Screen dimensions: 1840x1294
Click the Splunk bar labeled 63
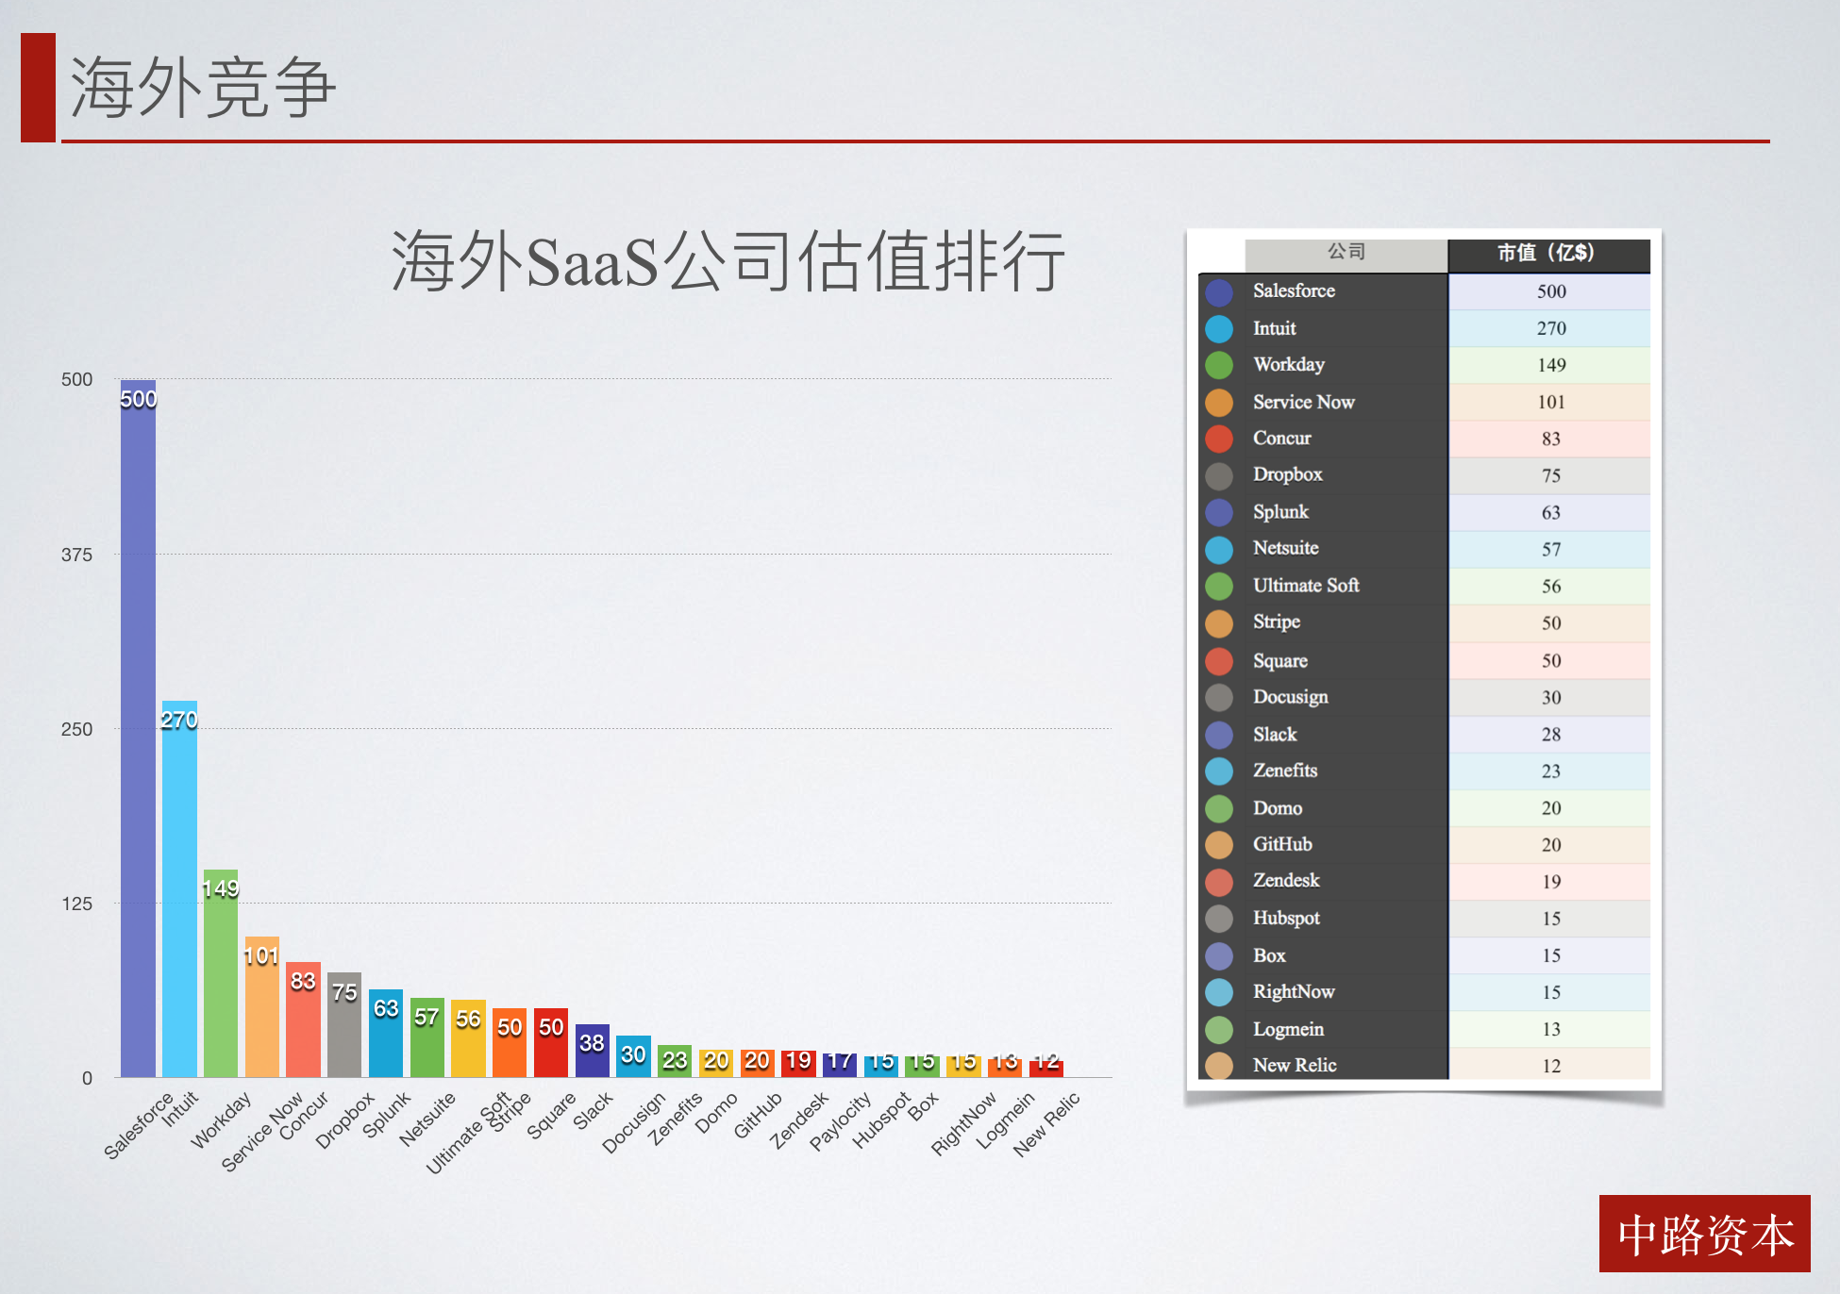point(386,1033)
